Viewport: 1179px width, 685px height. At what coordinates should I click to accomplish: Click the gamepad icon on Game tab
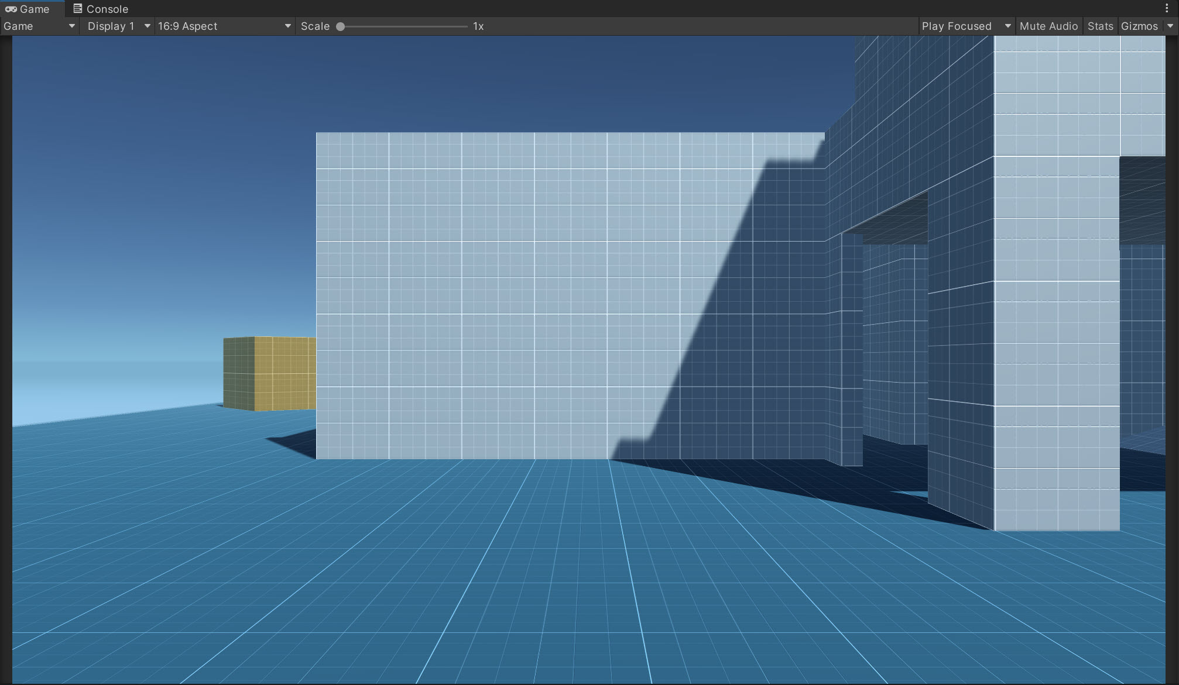(x=11, y=9)
